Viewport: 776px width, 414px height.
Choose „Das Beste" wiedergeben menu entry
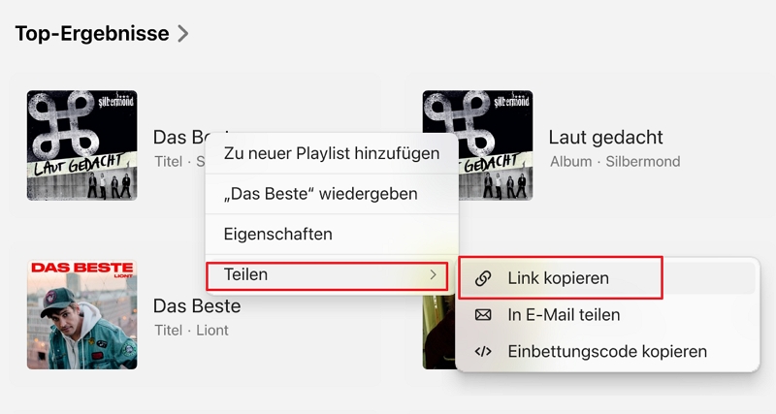[x=320, y=194]
